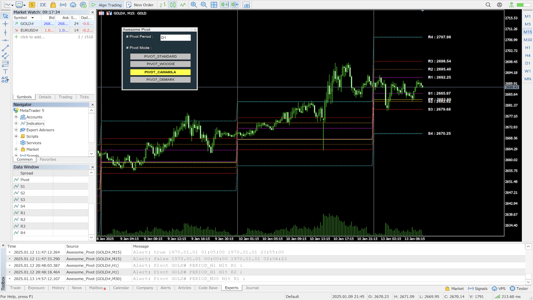Viewport: 533px width, 300px height.
Task: Select PIVOT_DEMARK mode
Action: [x=160, y=79]
